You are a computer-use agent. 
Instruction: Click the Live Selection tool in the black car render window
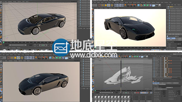100,5
